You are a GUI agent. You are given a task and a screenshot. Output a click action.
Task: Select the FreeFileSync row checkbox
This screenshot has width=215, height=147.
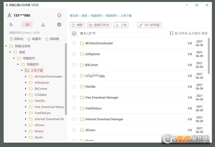pyautogui.click(x=74, y=108)
